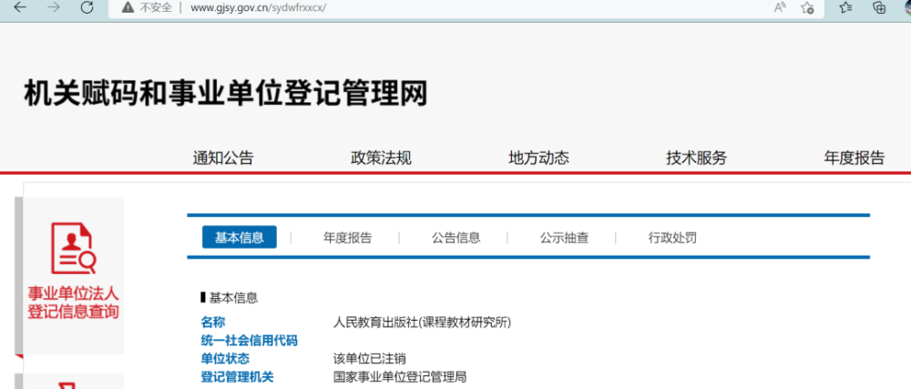Click the browser forward arrow

pos(54,7)
